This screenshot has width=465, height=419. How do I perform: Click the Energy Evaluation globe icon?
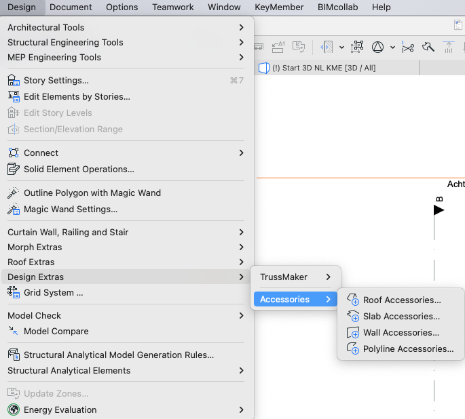[x=14, y=410]
